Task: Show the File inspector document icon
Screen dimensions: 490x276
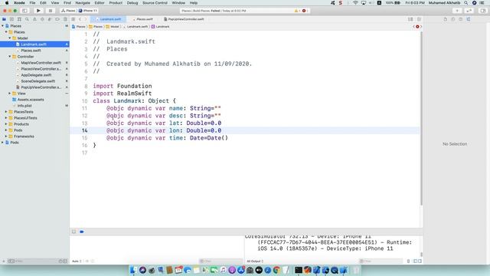Action: coord(446,19)
